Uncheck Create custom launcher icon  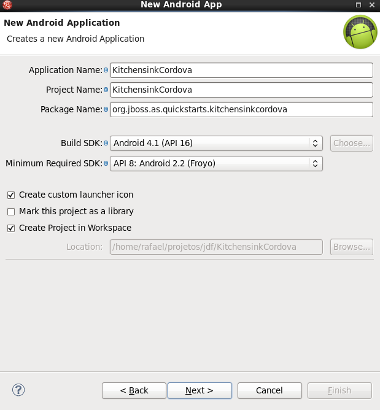(x=11, y=195)
